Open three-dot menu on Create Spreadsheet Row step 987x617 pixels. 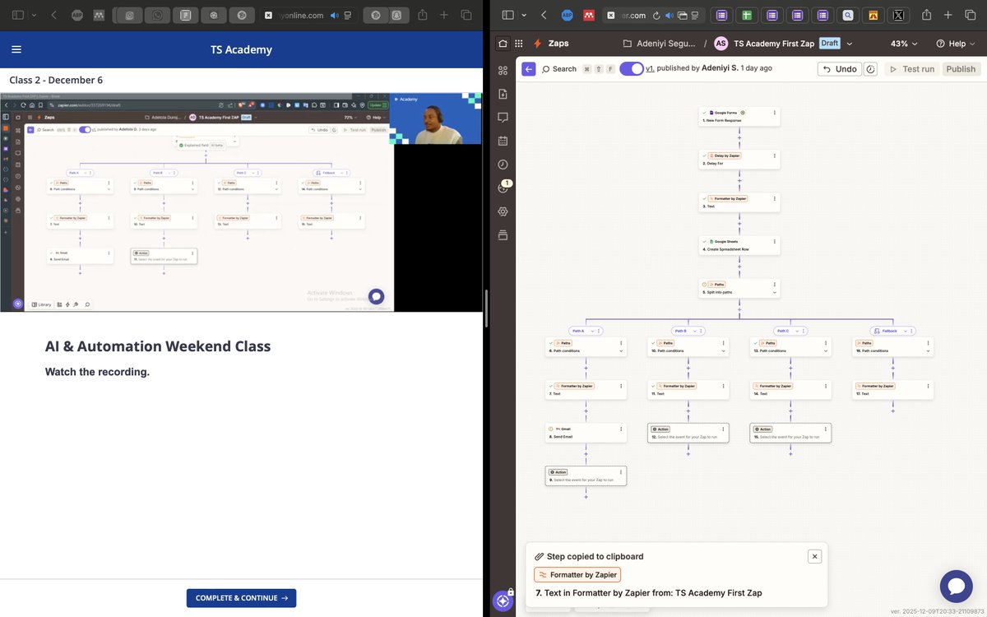pyautogui.click(x=774, y=241)
